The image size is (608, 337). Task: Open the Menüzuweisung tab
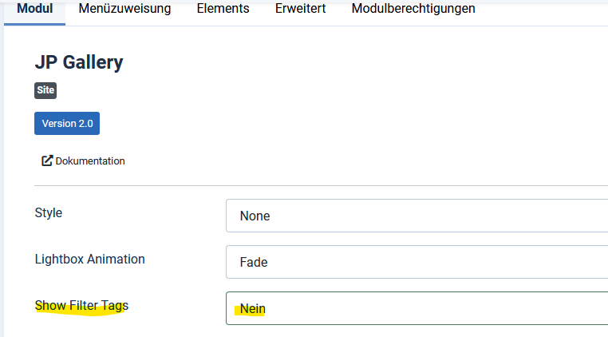click(124, 9)
